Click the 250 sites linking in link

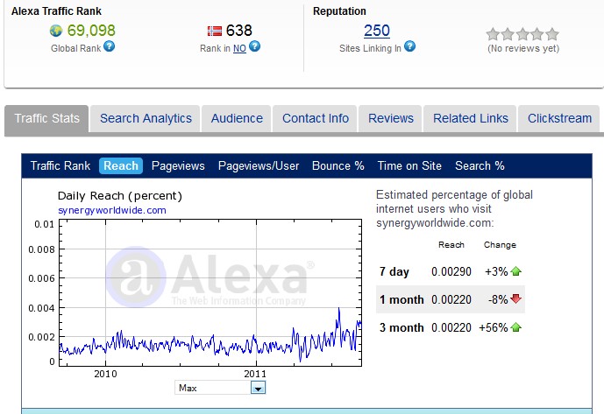click(x=377, y=31)
